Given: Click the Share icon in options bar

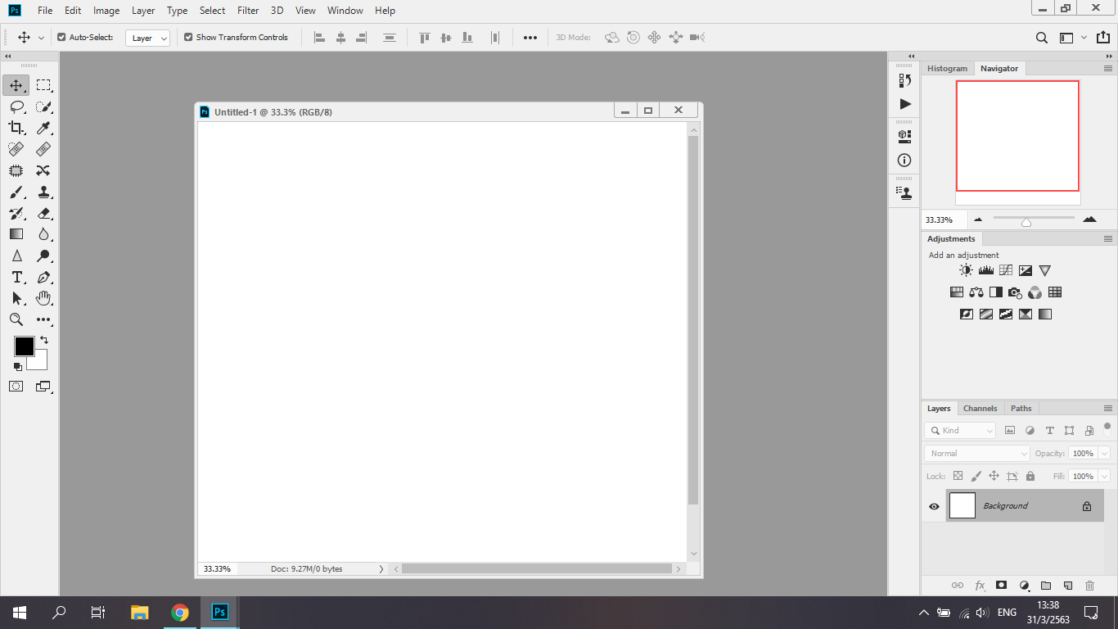Looking at the screenshot, I should coord(1102,38).
